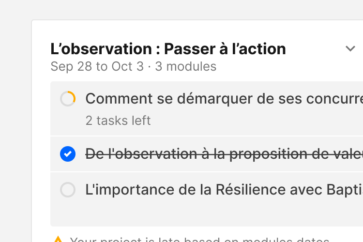This screenshot has height=242, width=363.
Task: Click the "2 tasks left" label
Action: coord(118,120)
